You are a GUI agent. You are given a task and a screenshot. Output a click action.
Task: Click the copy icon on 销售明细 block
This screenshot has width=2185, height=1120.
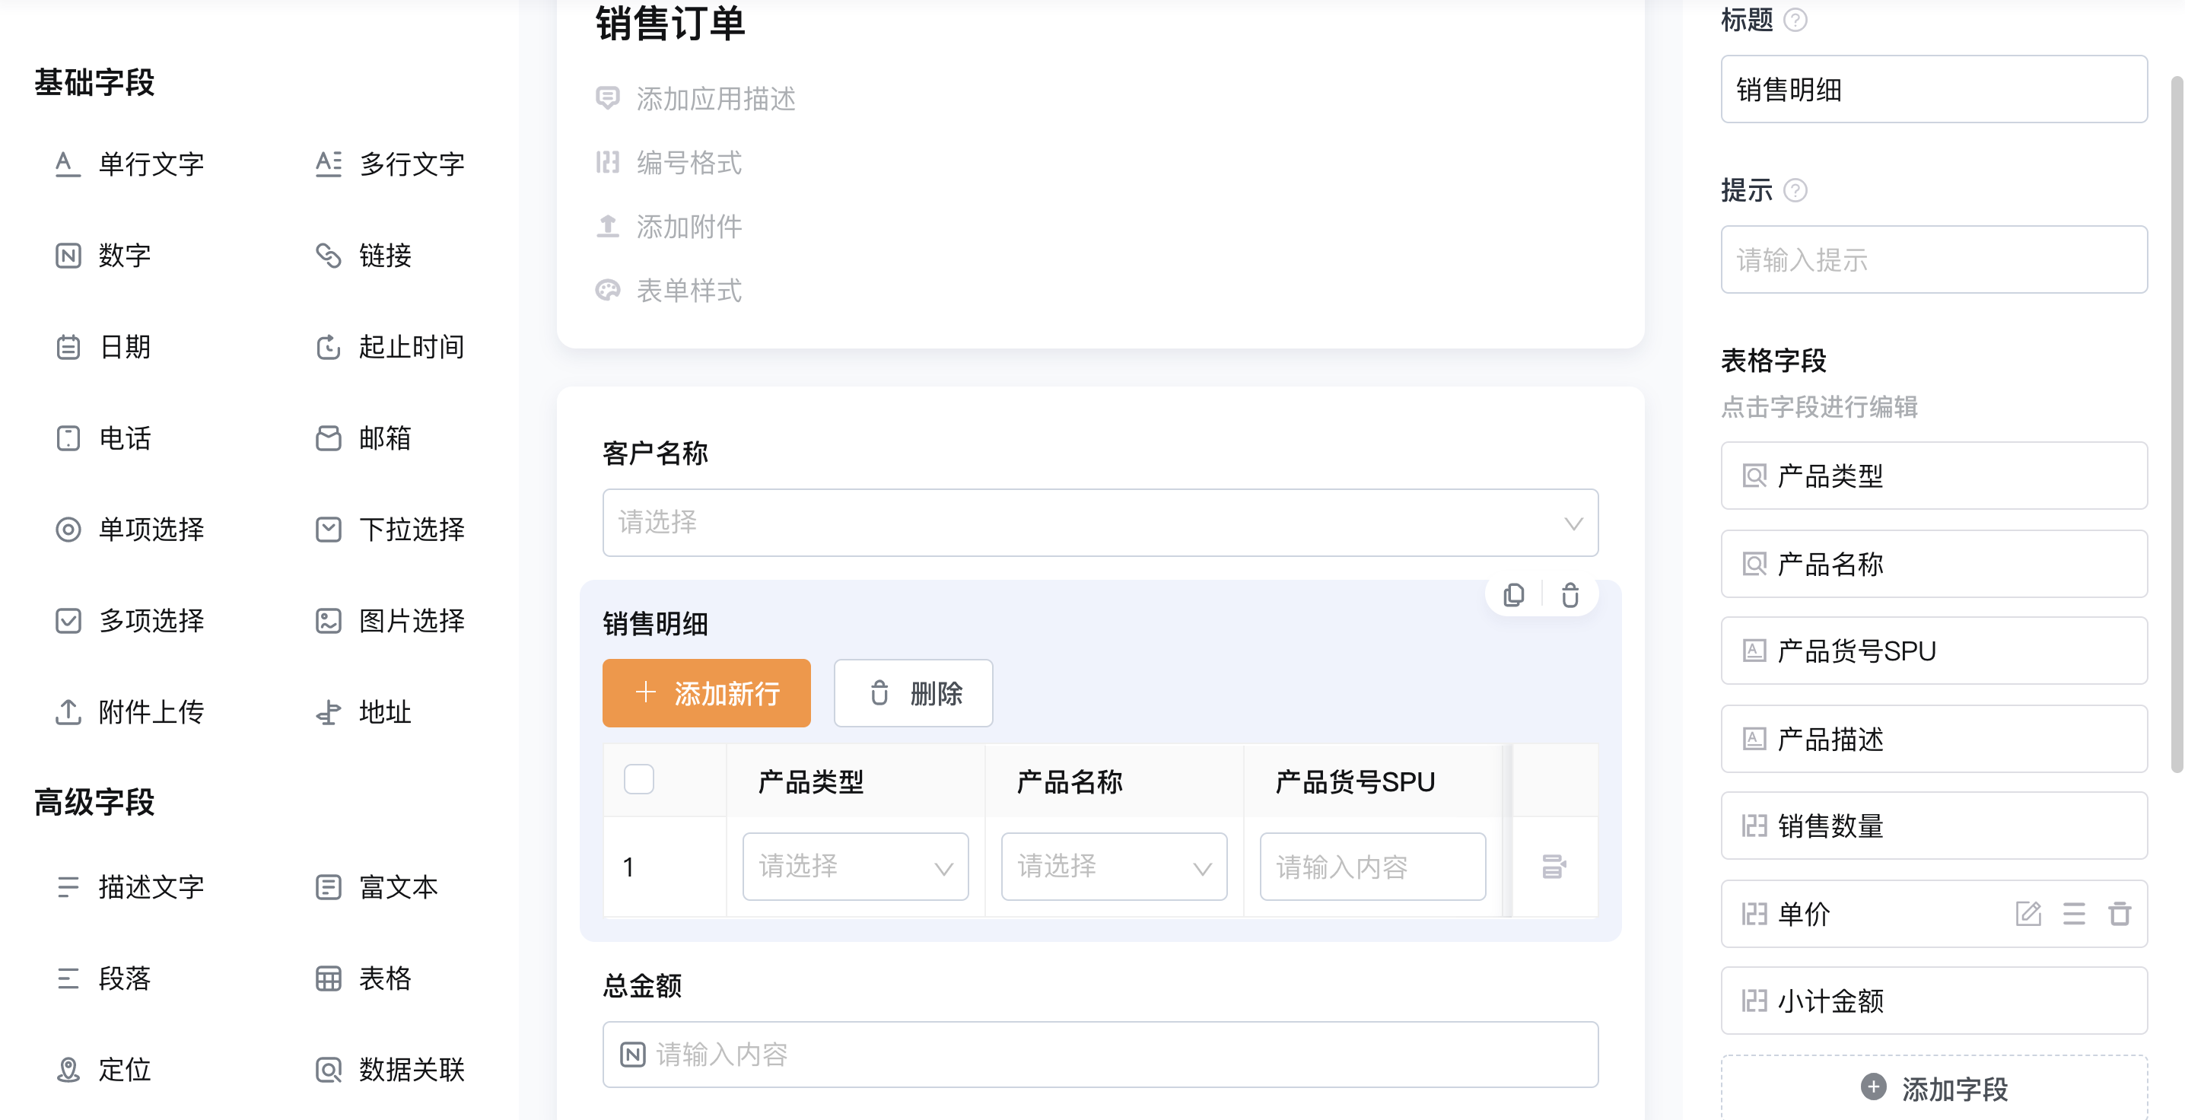coord(1513,596)
